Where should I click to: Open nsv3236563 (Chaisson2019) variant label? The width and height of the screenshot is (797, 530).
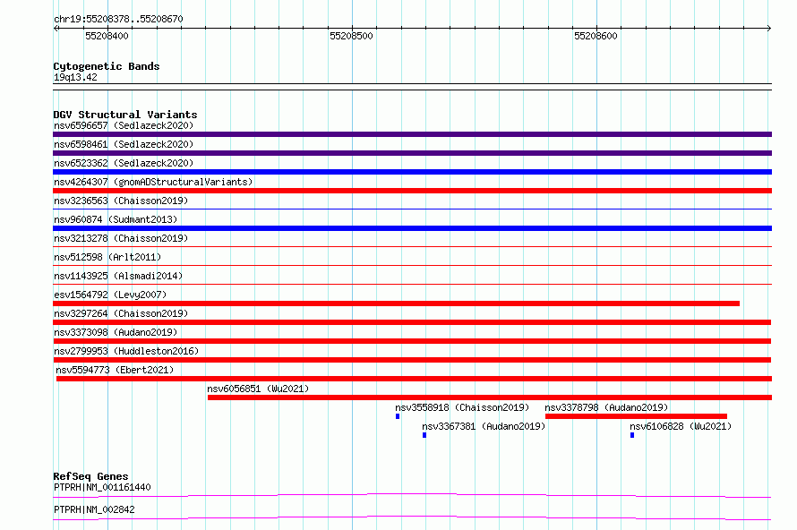pos(121,201)
